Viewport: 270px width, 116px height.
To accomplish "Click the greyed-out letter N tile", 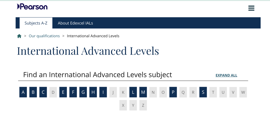I will tap(153, 92).
